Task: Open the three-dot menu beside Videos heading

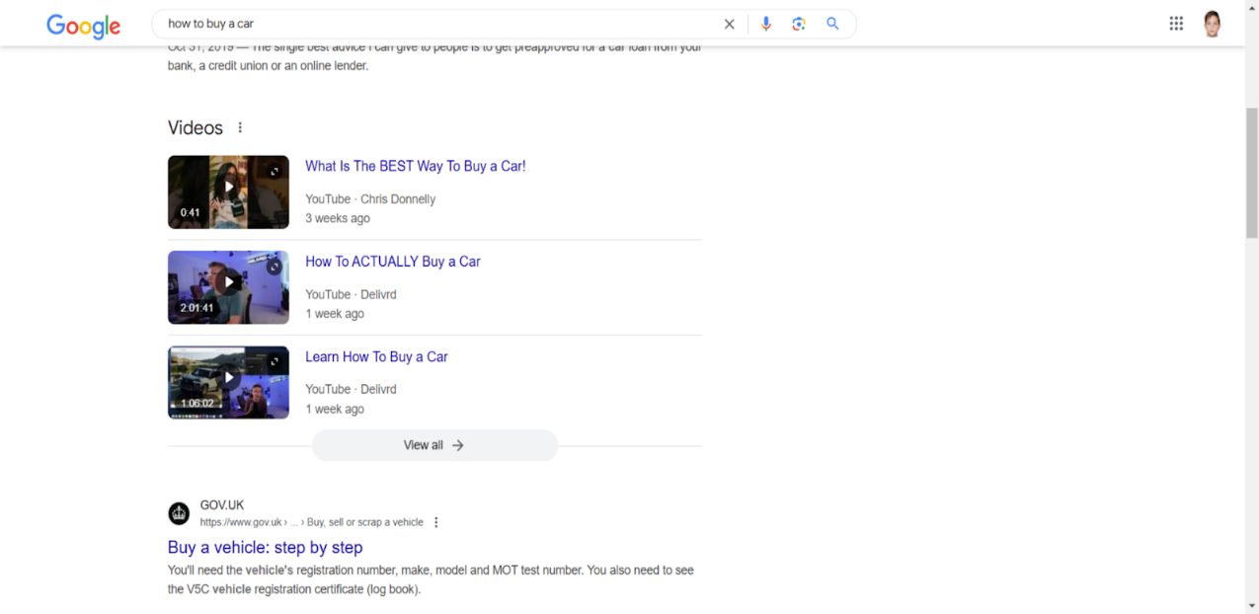Action: [x=239, y=127]
